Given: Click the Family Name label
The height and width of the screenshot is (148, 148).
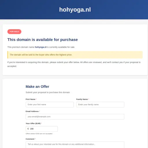Looking at the screenshot, I should coord(82,99).
